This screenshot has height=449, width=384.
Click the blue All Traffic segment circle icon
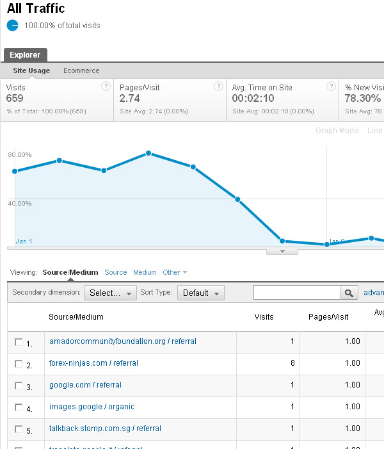(x=13, y=25)
